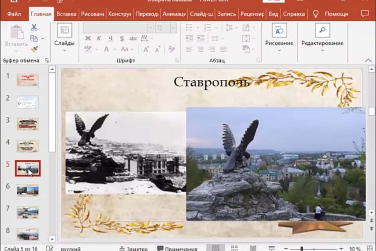Open the Переходы tab
Viewport: 376px width, 251px height.
tap(147, 14)
